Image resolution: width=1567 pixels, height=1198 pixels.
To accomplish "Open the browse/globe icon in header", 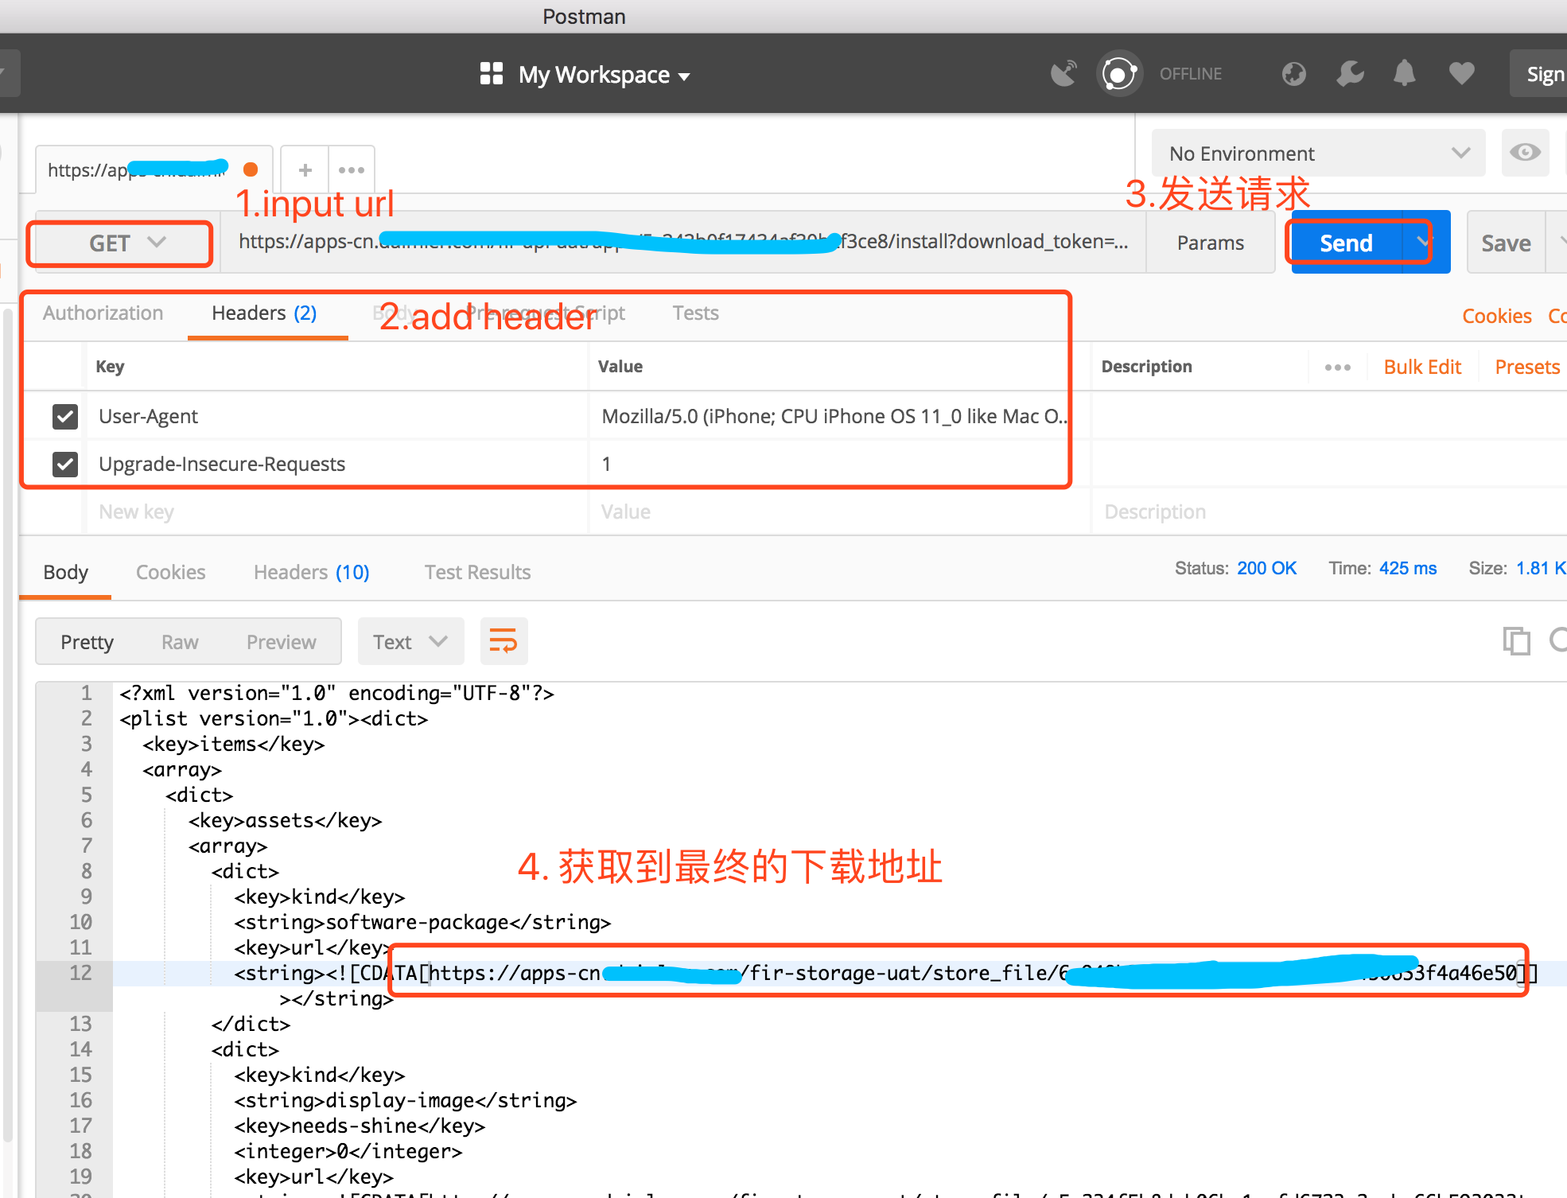I will point(1294,74).
